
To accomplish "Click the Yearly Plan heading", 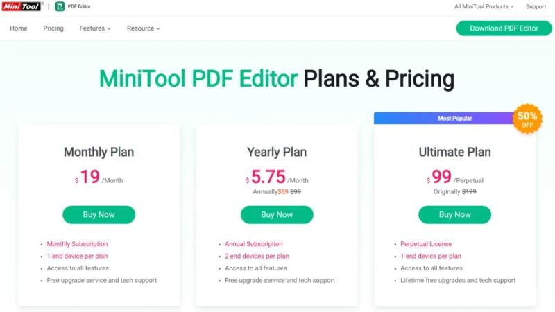I will coord(277,152).
